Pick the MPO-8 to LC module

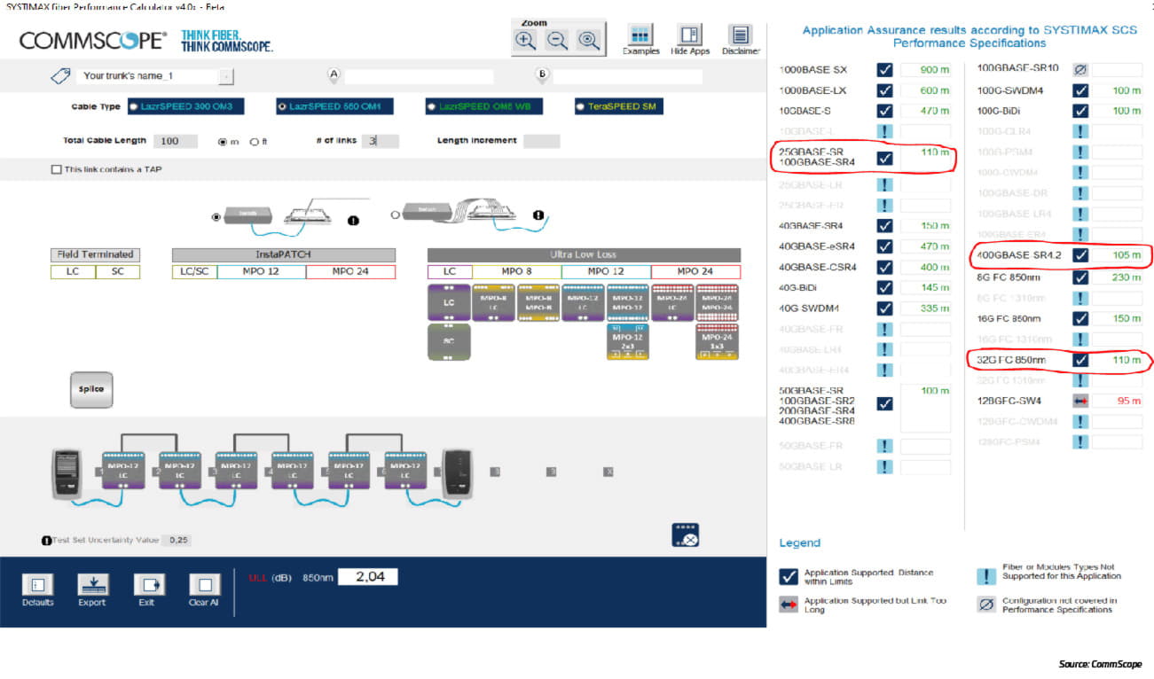point(494,302)
